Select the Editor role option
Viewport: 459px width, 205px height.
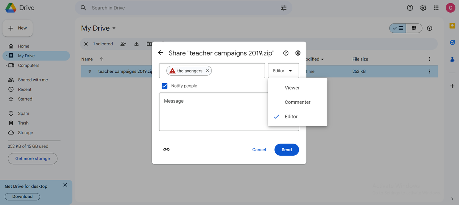click(x=297, y=117)
